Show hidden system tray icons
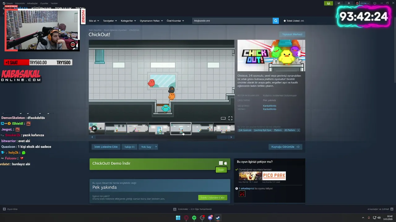The width and height of the screenshot is (396, 222). coord(363,218)
